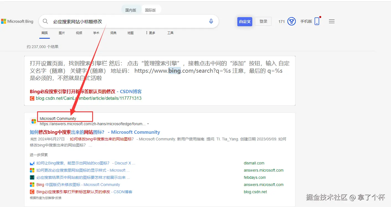Image resolution: width=391 pixels, height=207 pixels.
Task: Switch to the 国际版 tab
Action: click(x=151, y=9)
